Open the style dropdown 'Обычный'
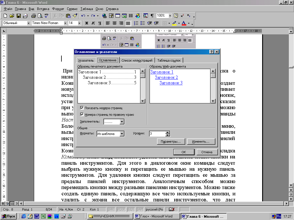The height and width of the screenshot is (220, 294). 28,23
